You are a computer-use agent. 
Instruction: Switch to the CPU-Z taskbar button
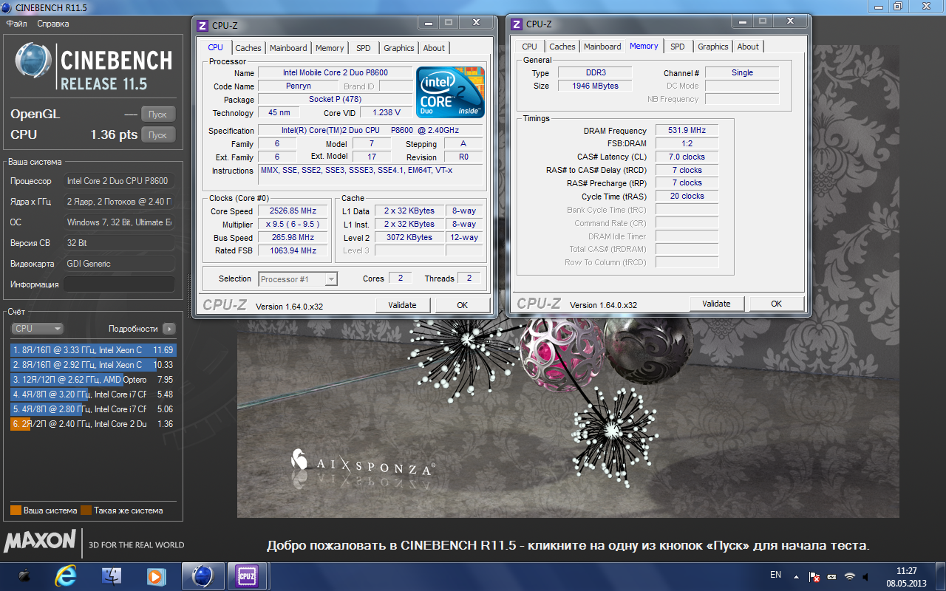pos(246,575)
